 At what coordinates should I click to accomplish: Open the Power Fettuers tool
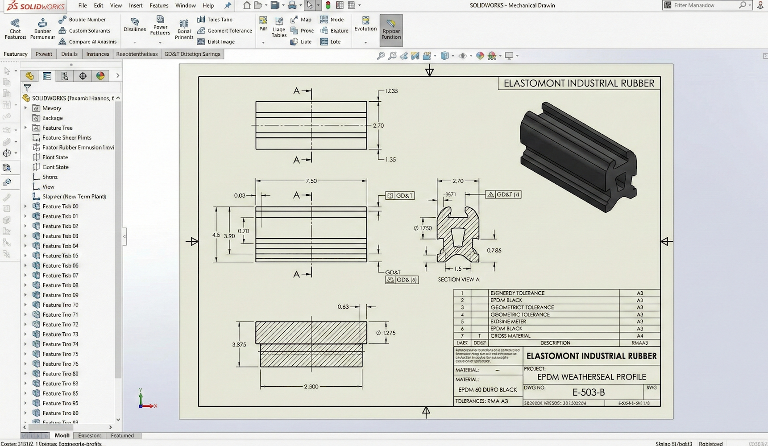tap(160, 28)
